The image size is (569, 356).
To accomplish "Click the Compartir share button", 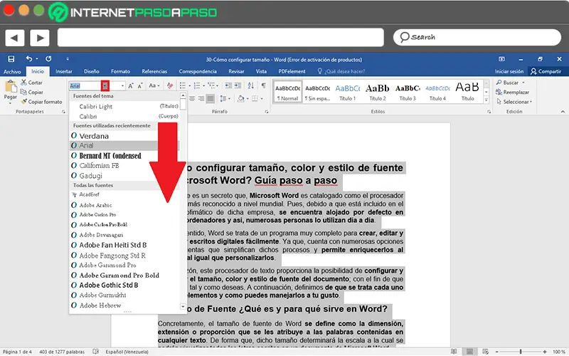I will (x=546, y=72).
